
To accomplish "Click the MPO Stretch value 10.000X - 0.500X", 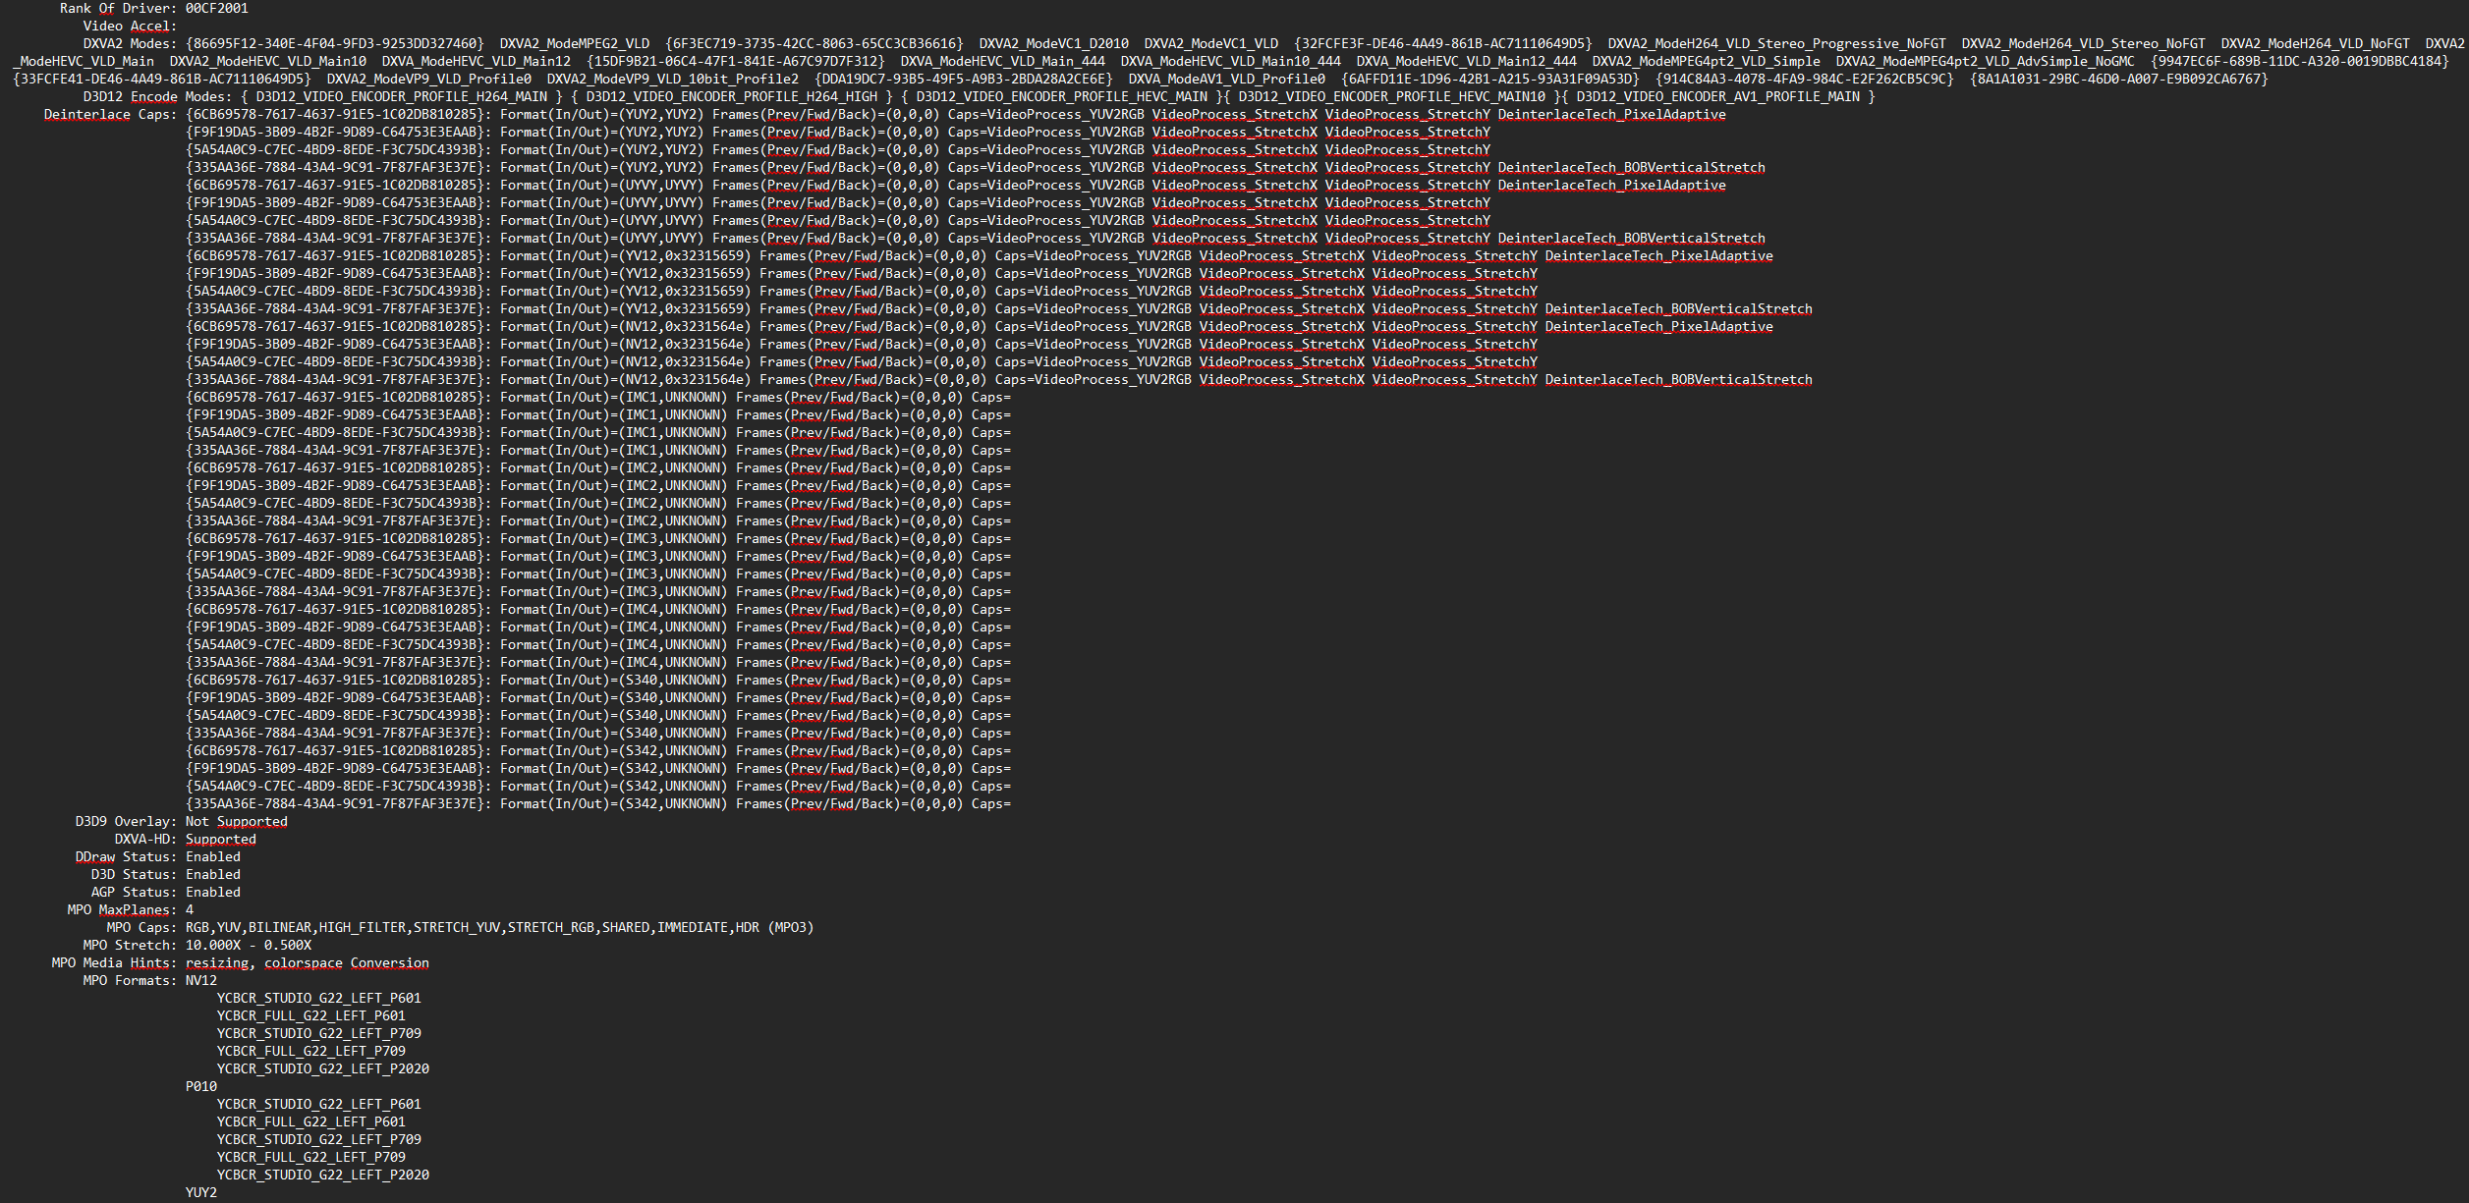I will click(248, 945).
